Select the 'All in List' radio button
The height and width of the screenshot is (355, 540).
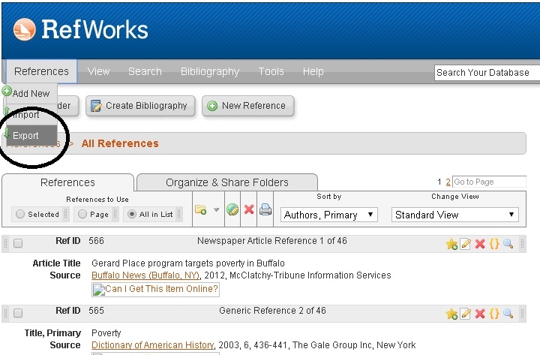(132, 214)
